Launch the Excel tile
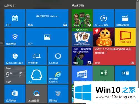This screenshot has height=104, width=139. (x=104, y=73)
